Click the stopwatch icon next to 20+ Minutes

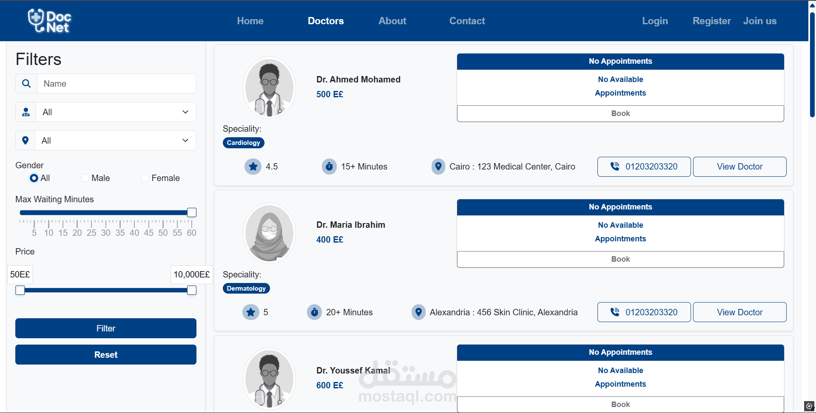pos(314,312)
